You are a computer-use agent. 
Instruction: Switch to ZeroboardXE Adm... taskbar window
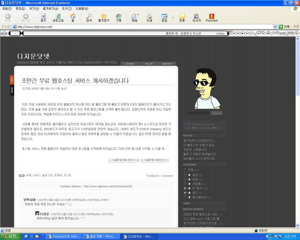click(64, 237)
